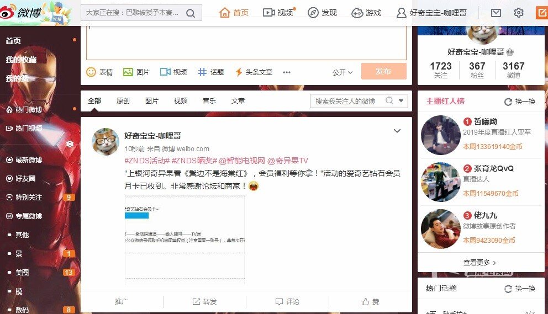Open the messages envelope icon
The height and width of the screenshot is (314, 548).
[x=496, y=13]
